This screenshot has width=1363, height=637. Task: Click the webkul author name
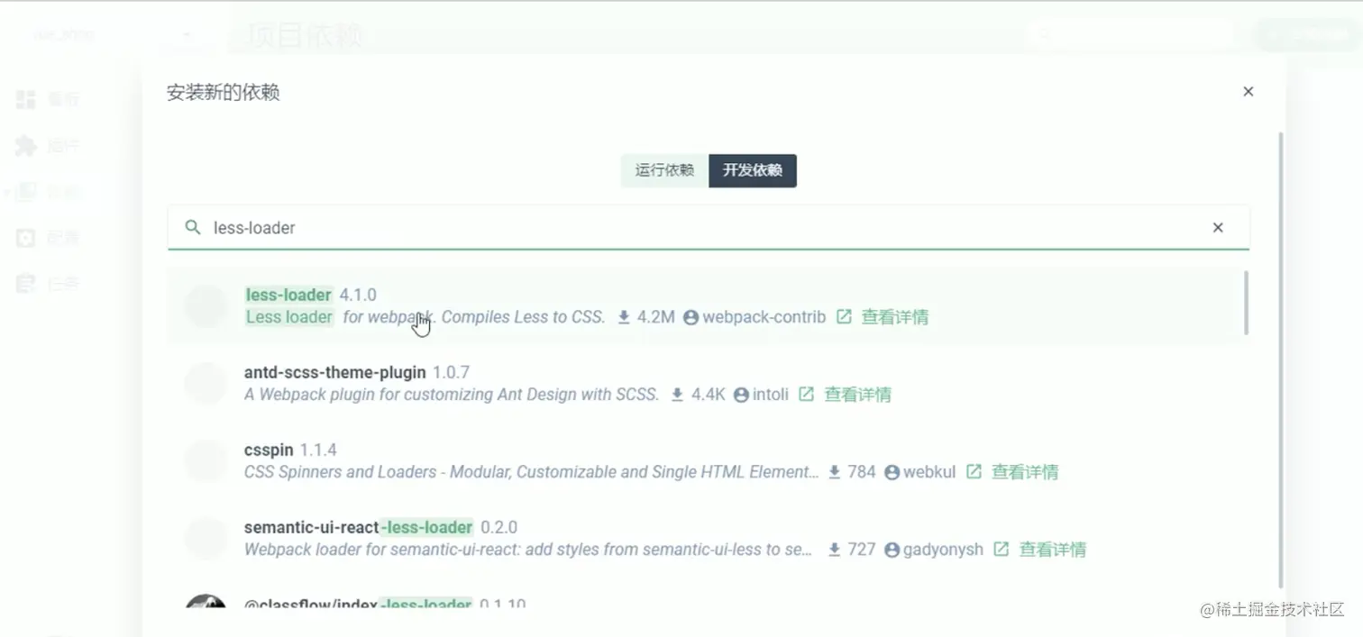point(929,472)
